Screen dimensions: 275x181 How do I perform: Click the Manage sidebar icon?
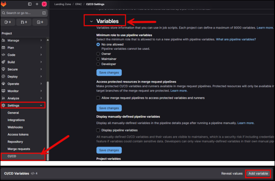3,40
